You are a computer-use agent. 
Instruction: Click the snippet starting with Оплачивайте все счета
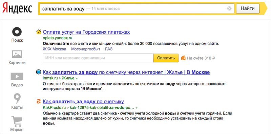[x=131, y=44]
